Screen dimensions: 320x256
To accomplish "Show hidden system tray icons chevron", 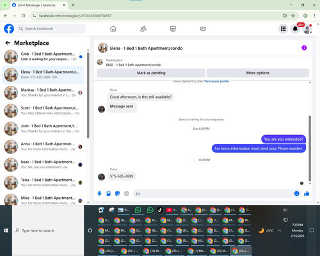I will point(280,230).
